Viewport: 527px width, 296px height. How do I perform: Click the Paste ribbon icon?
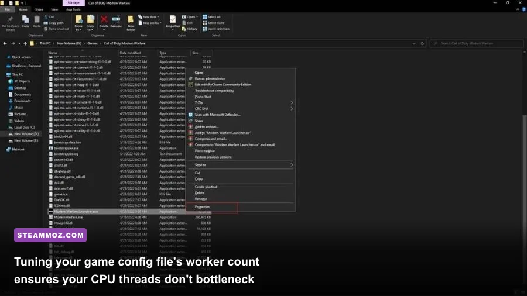click(x=37, y=19)
